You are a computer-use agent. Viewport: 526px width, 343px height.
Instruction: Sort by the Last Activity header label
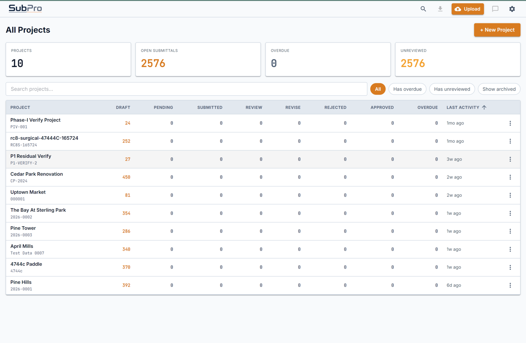463,107
